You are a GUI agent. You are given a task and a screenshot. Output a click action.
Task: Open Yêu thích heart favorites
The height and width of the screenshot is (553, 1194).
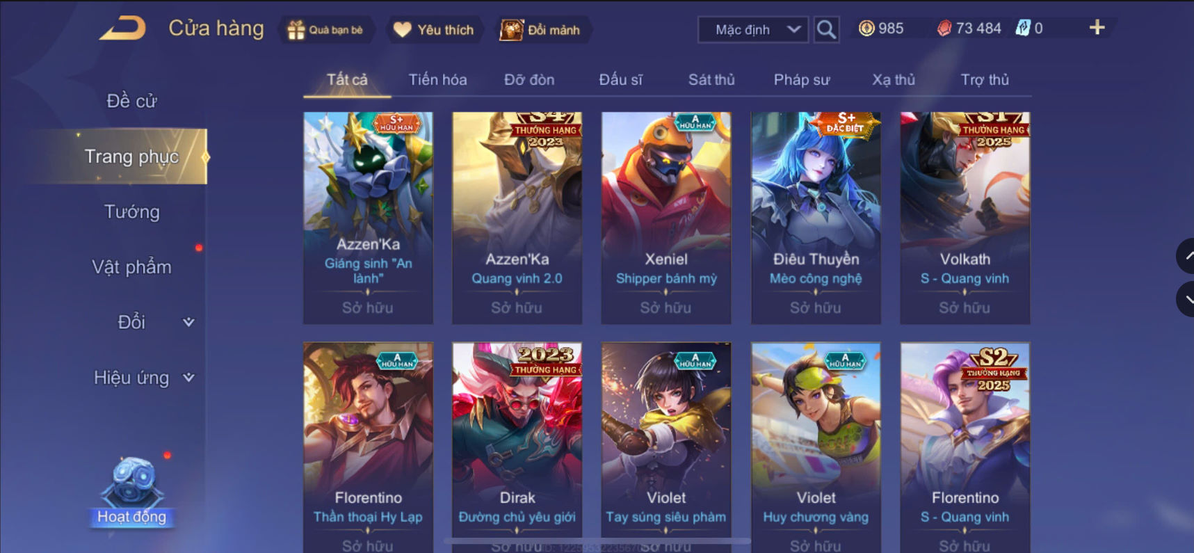[403, 30]
